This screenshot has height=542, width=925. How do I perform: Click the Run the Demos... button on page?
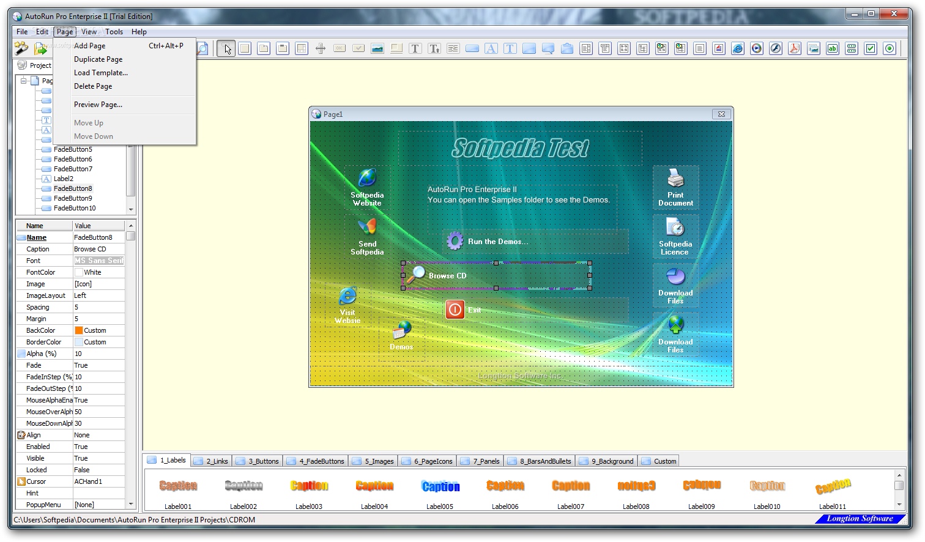point(536,242)
